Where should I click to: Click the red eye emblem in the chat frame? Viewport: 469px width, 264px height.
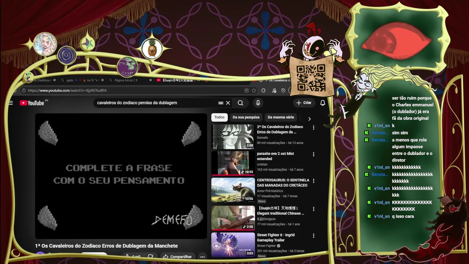396,40
